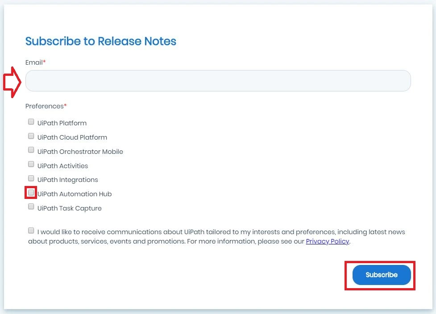Click the 'UiPath Platform' label text

click(x=62, y=123)
